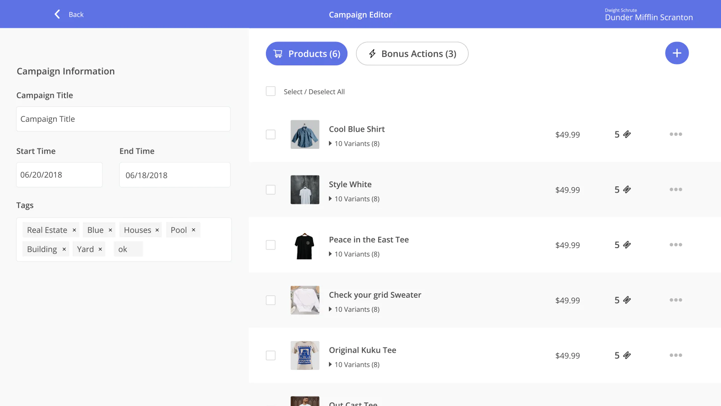The image size is (721, 406).
Task: Click the Back link text
Action: point(76,14)
